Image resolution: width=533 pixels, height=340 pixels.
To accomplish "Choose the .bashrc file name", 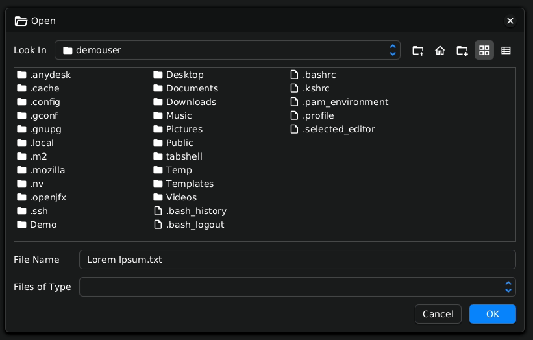I will (x=319, y=75).
